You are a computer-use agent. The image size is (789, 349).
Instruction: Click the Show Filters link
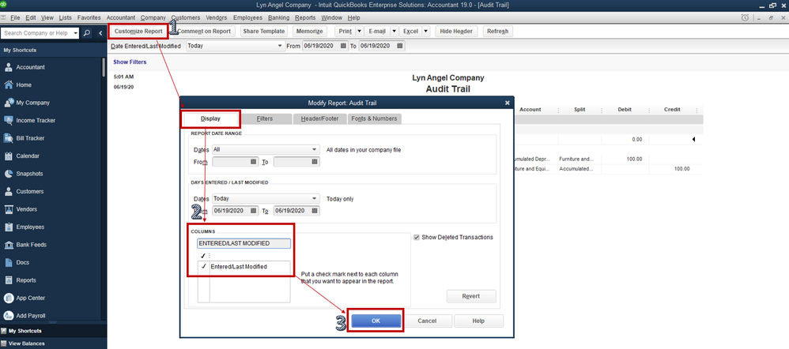coord(130,62)
